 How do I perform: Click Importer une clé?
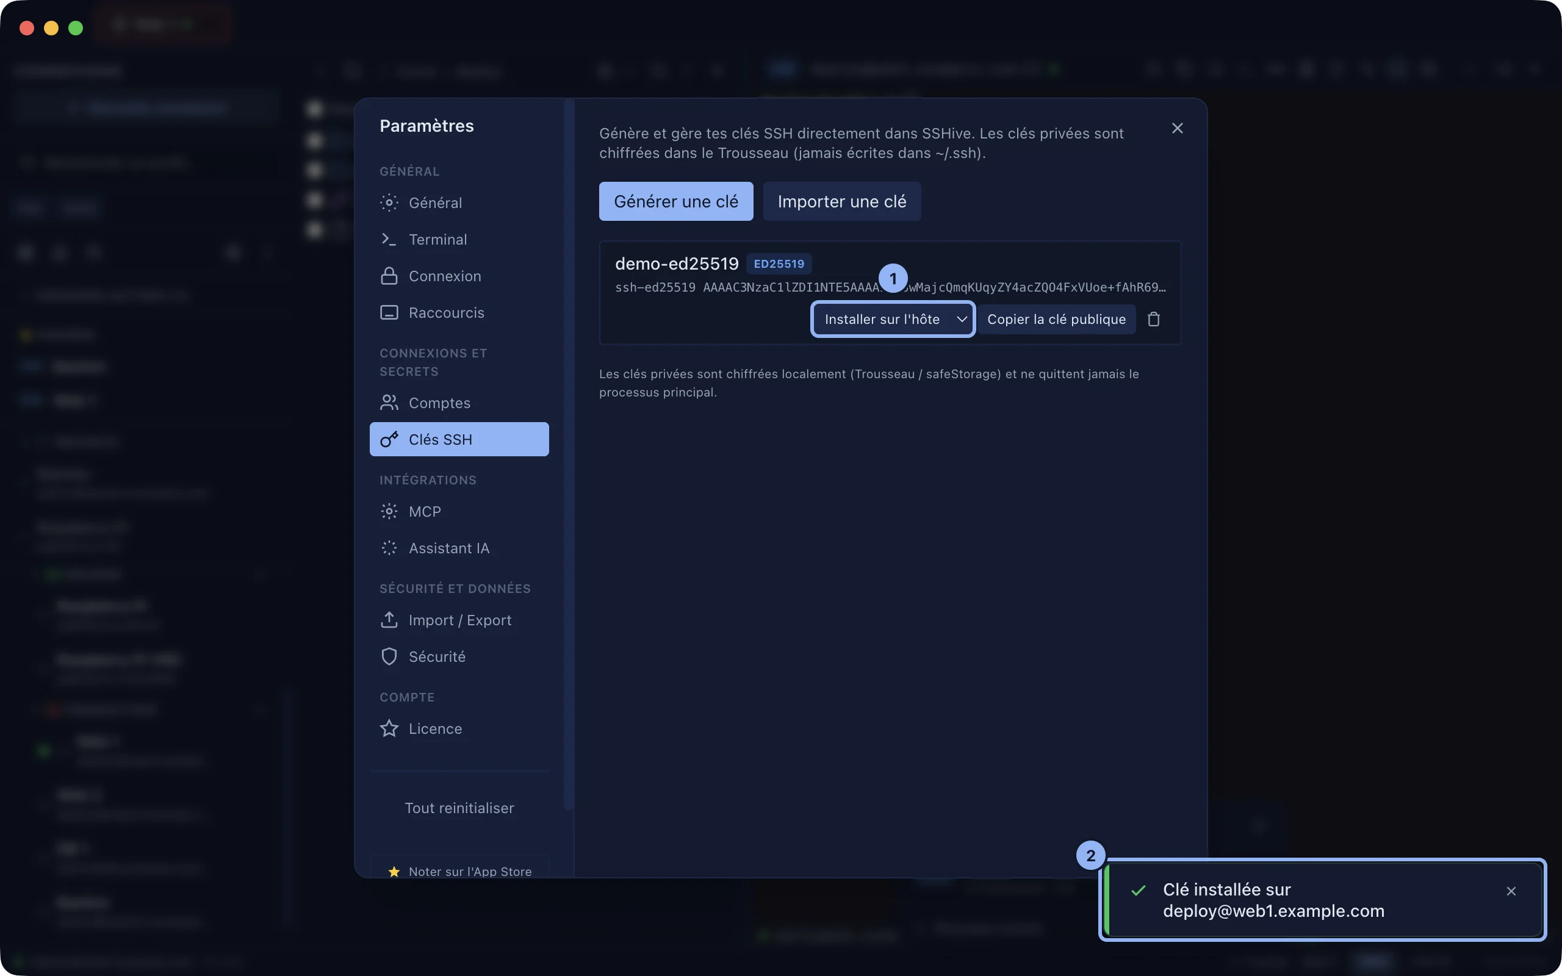(841, 201)
